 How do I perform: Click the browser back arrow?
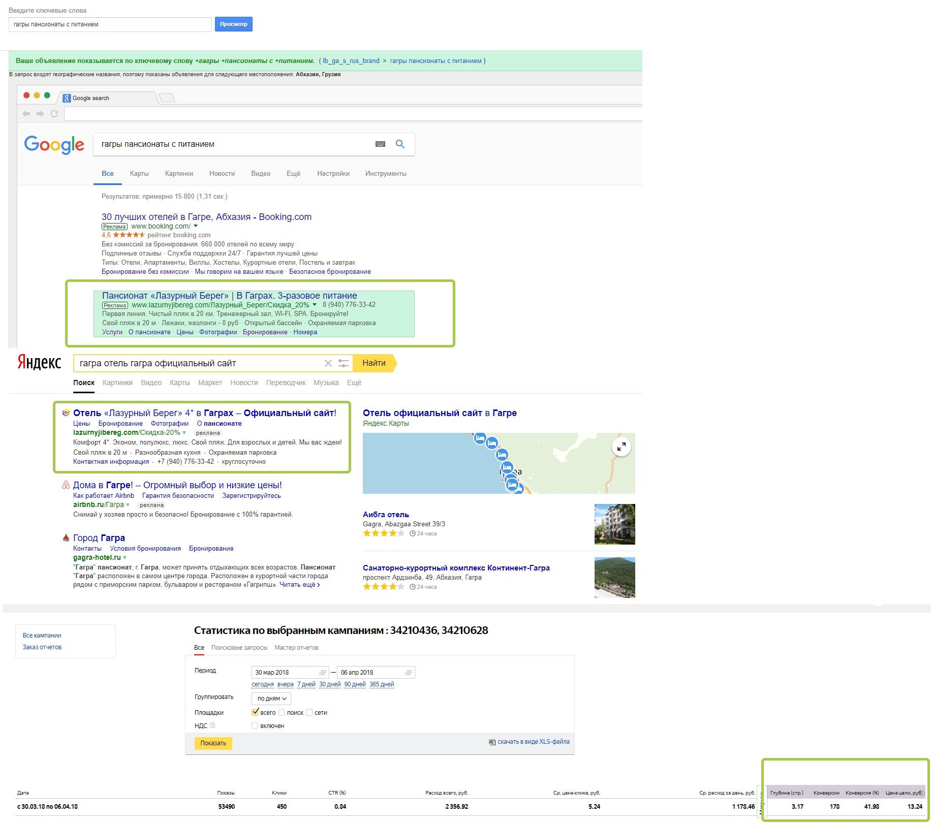(x=26, y=114)
